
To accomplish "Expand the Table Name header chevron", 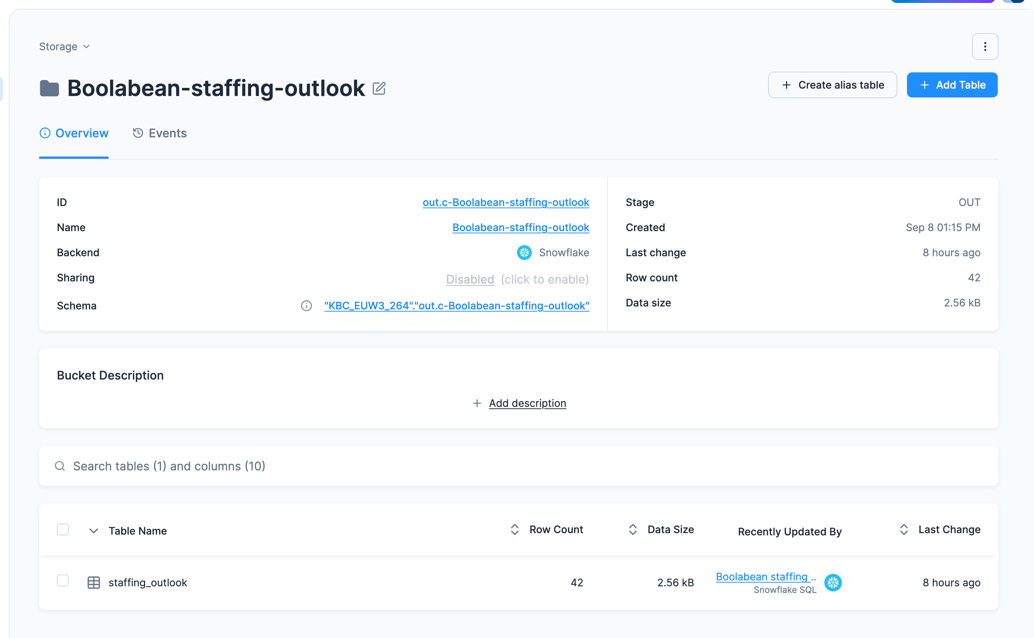I will (x=94, y=531).
